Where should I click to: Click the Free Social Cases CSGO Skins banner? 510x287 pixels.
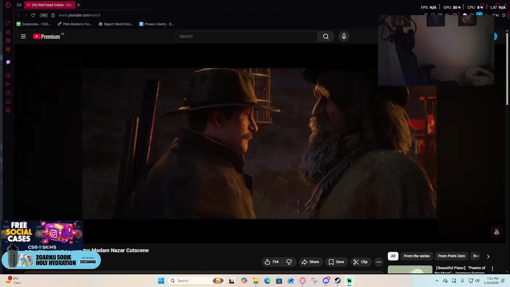(x=41, y=236)
